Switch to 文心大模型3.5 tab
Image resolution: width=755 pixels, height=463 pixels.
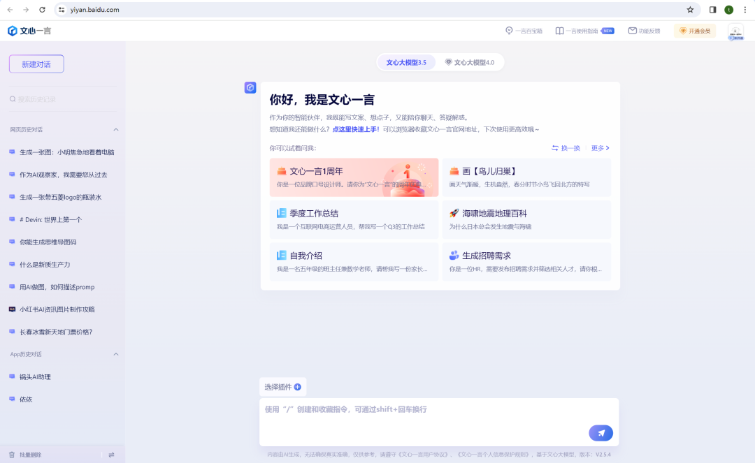[406, 63]
